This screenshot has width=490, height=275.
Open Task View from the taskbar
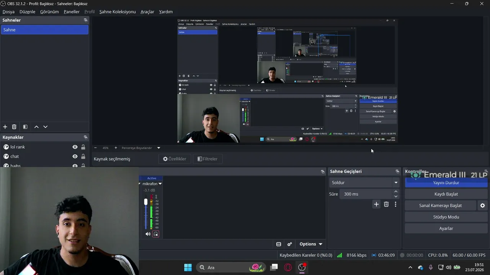[274, 267]
